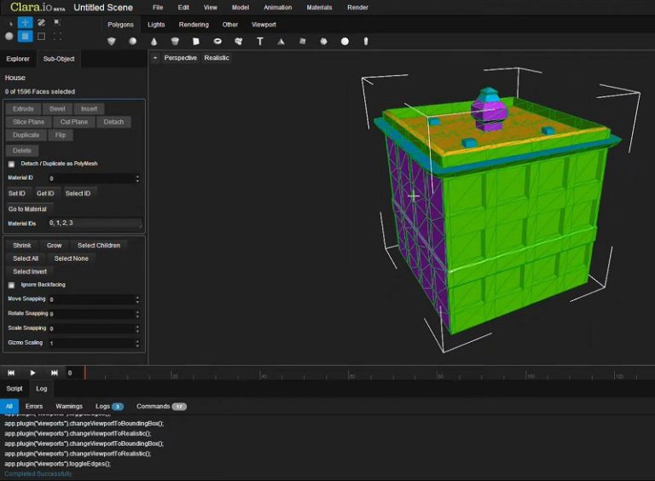This screenshot has height=481, width=655.
Task: Open the Materials menu
Action: pyautogui.click(x=319, y=8)
